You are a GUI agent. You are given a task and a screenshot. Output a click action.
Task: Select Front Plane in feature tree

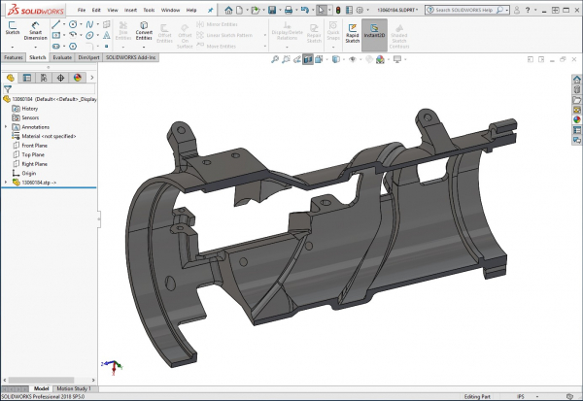(34, 146)
